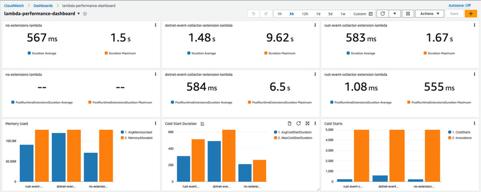Add a widget with the orange plus button
481x192 pixels.
tap(471, 14)
